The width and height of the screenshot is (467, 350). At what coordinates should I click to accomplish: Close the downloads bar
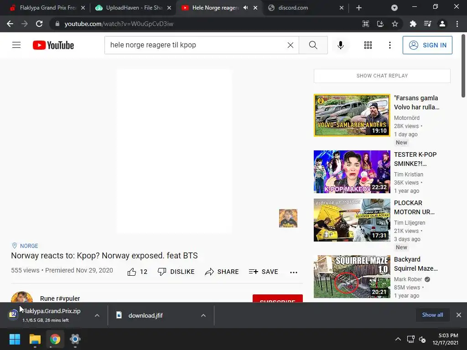click(x=459, y=315)
